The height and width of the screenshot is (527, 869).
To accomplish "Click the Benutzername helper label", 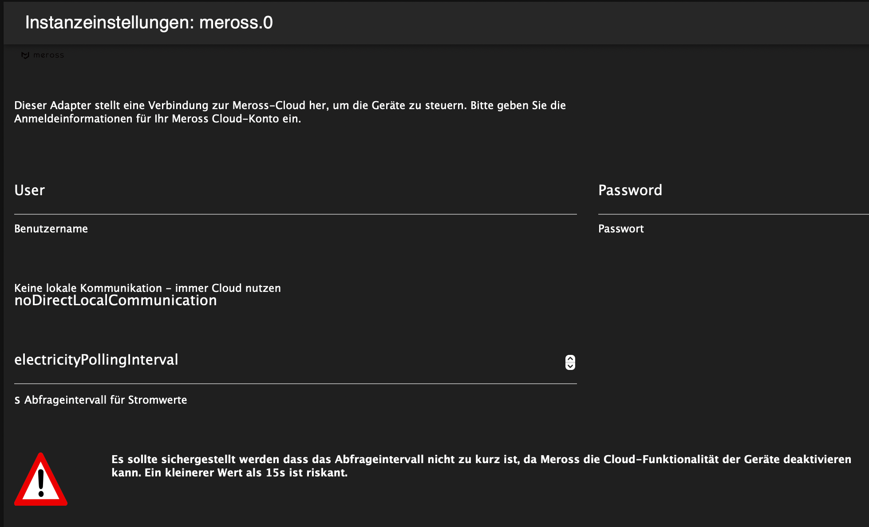I will pyautogui.click(x=51, y=229).
